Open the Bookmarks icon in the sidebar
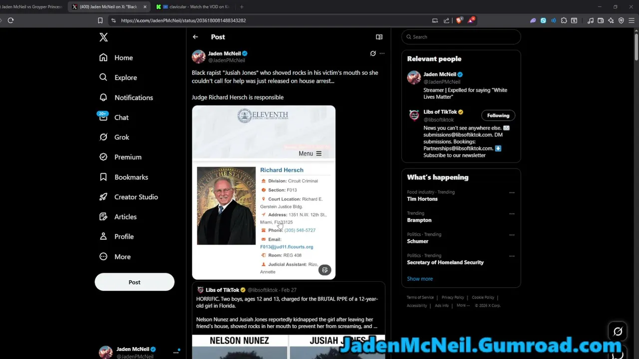Screen dimensions: 639x359 coord(103,177)
